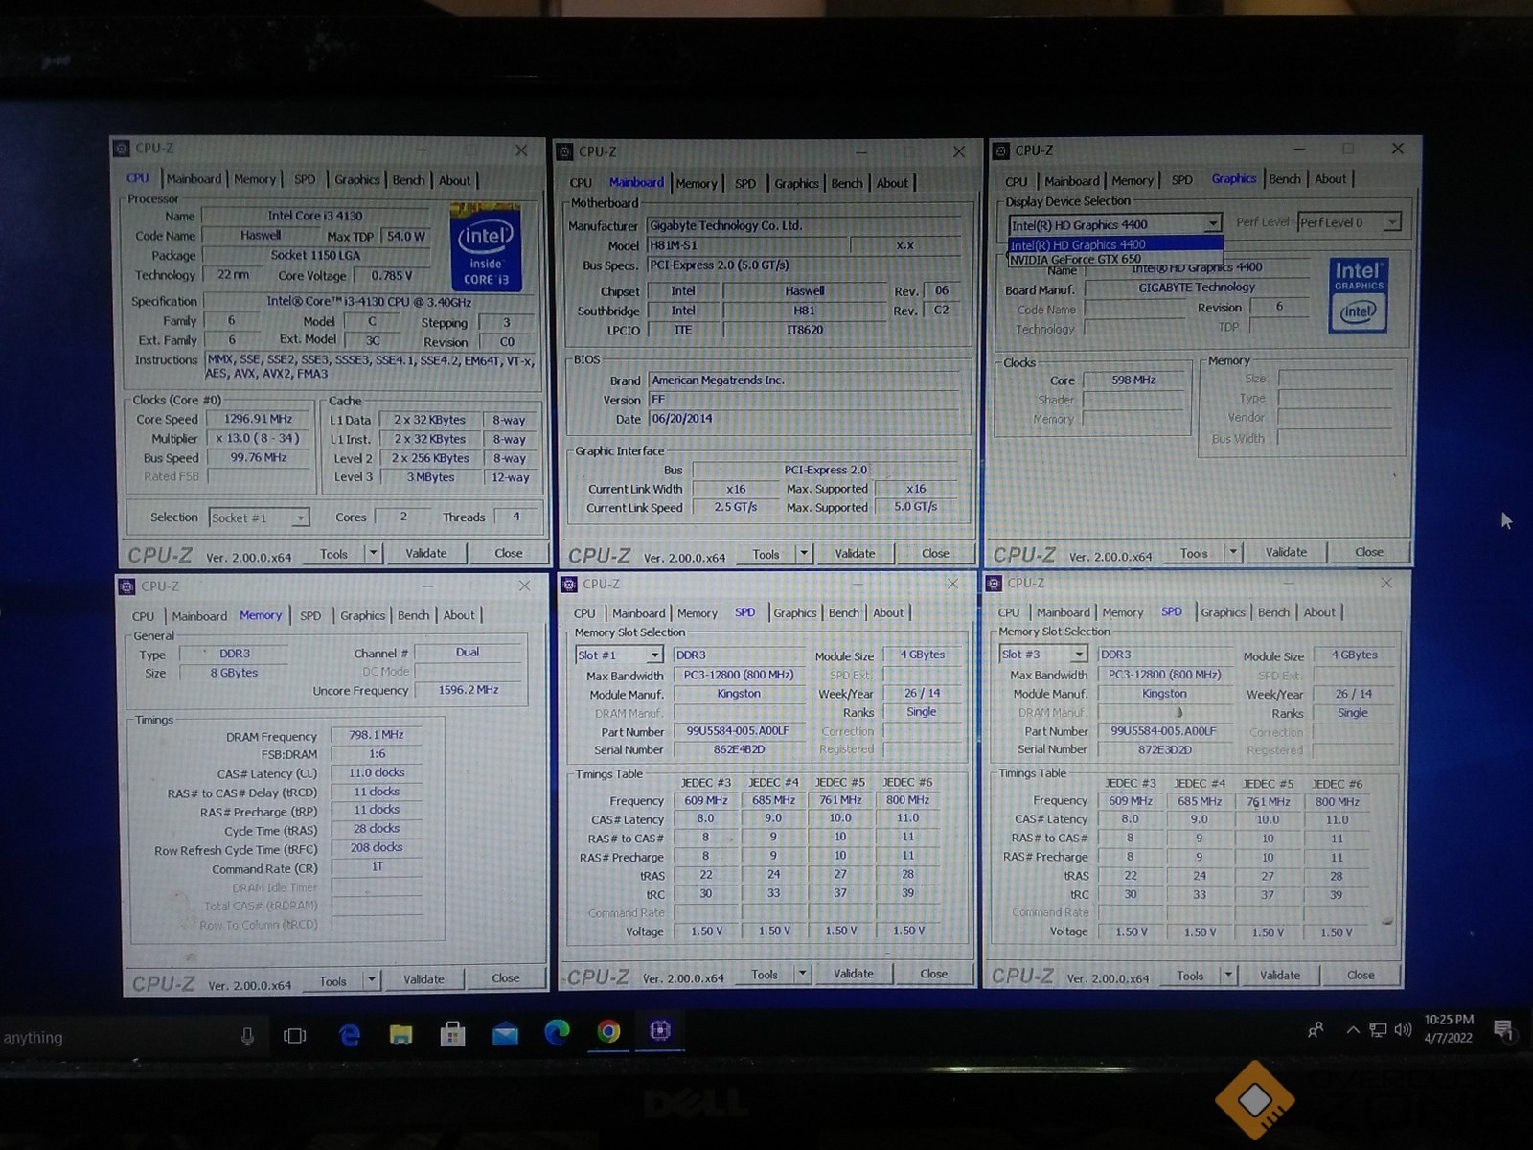Click the Intel inside Core i3 logo
Screen dimensions: 1533x1150
point(486,246)
